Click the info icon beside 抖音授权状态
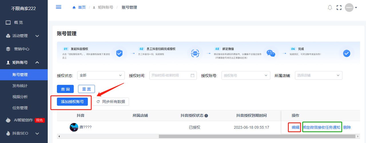Screen dimensions: 366x143 (x=206, y=116)
